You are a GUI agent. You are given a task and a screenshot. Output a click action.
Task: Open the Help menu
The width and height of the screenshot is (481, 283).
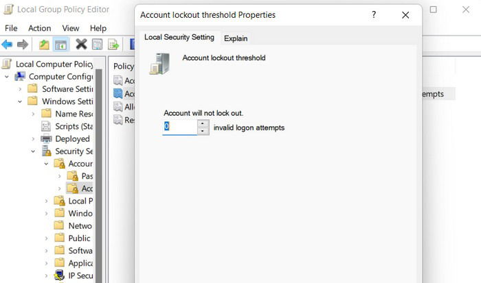tap(98, 28)
